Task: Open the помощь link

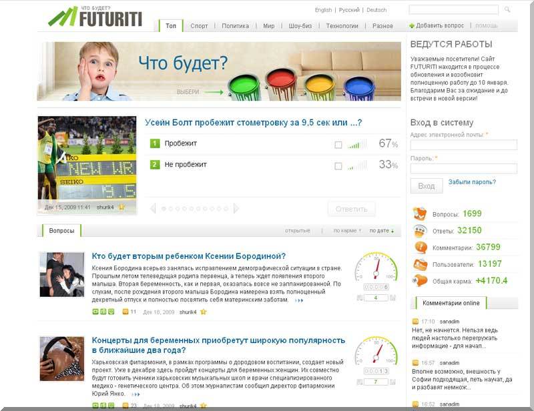Action: click(487, 25)
